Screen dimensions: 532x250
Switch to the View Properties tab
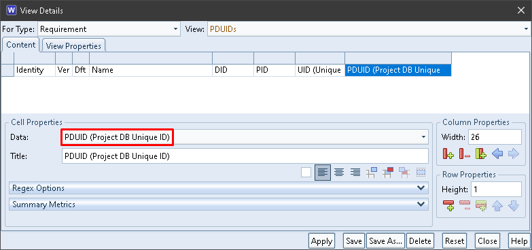[73, 46]
